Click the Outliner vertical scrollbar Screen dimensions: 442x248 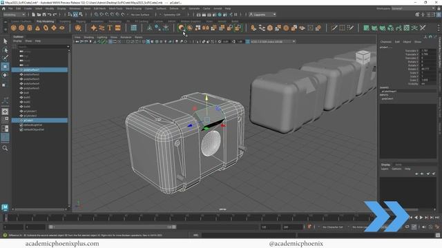(x=70, y=128)
